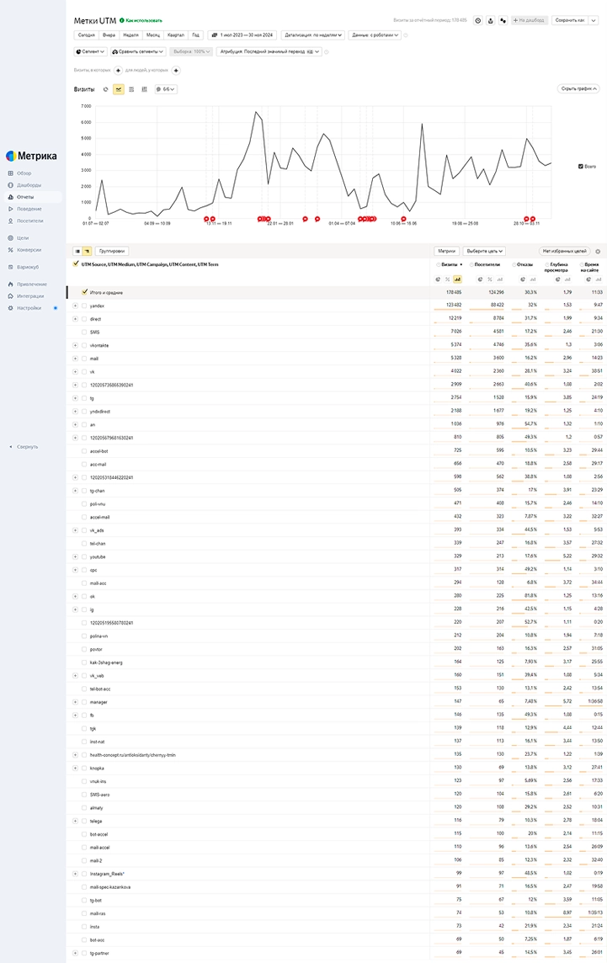Image resolution: width=607 pixels, height=963 pixels.
Task: Select Отказы radio button in table header
Action: click(514, 264)
